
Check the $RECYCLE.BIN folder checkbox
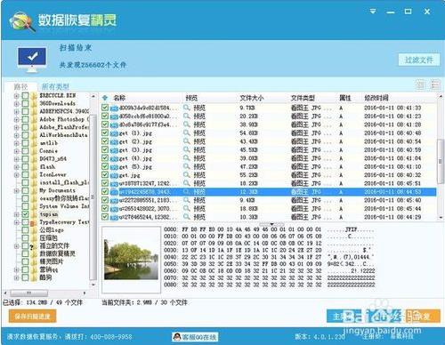pos(25,96)
